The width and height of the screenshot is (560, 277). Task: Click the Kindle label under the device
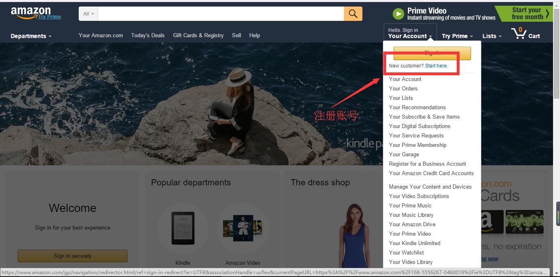coord(183,263)
